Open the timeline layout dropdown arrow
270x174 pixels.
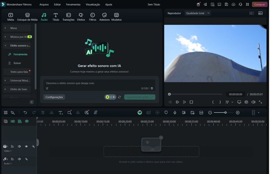tap(259, 113)
